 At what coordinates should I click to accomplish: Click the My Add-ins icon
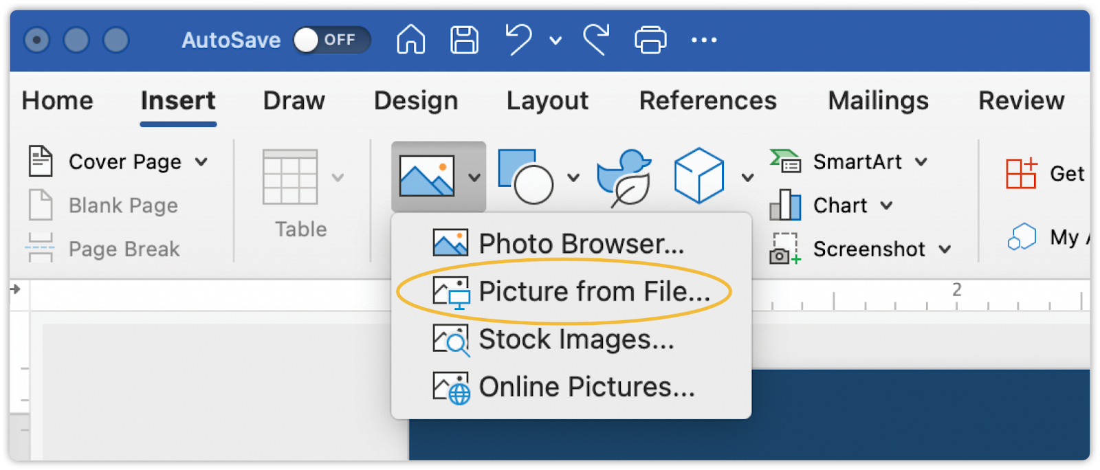(x=1022, y=237)
